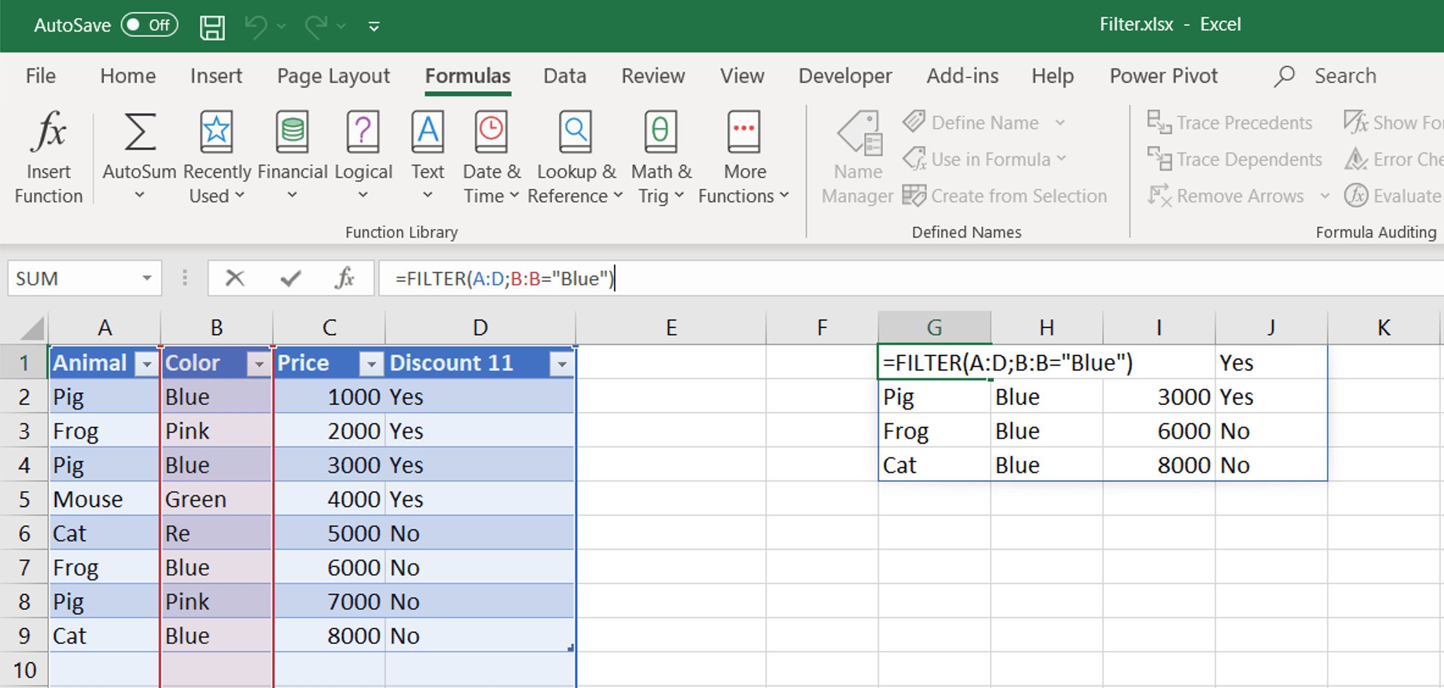Cancel the formula entry with X

(235, 278)
